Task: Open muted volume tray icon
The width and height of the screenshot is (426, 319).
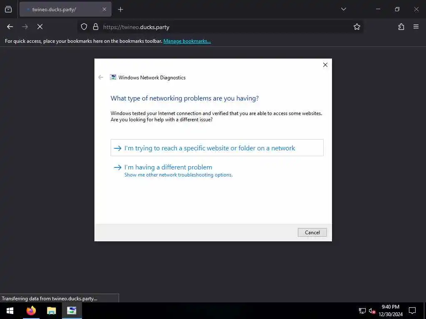Action: pyautogui.click(x=372, y=311)
